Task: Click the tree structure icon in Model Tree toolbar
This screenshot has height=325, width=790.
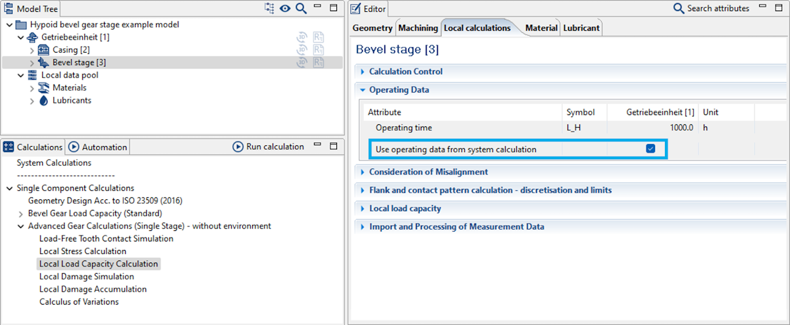Action: click(x=269, y=9)
